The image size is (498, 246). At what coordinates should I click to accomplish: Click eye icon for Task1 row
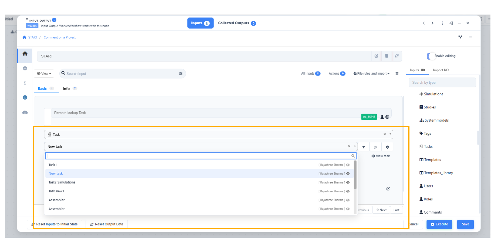click(x=348, y=165)
